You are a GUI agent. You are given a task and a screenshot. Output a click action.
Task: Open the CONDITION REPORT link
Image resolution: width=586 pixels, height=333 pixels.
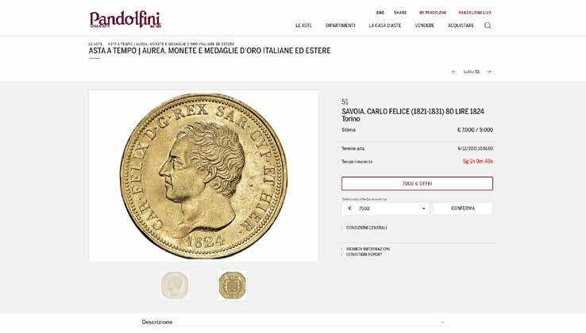[364, 255]
